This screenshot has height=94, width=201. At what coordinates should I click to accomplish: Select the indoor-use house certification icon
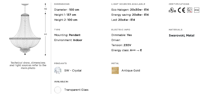click(x=190, y=10)
